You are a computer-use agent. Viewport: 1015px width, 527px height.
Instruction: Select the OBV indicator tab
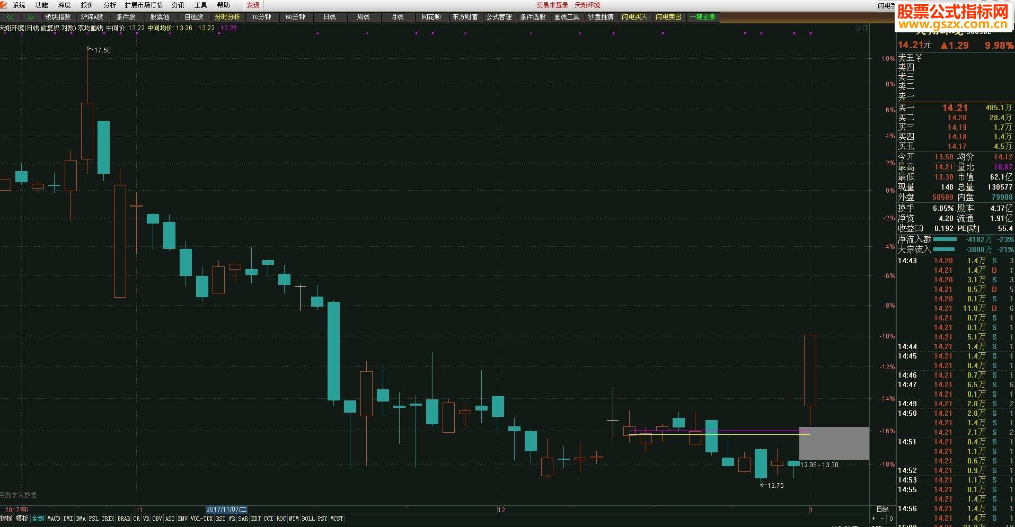point(157,519)
